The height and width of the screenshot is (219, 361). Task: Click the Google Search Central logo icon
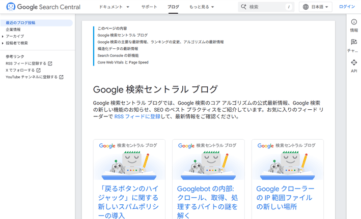tap(11, 7)
